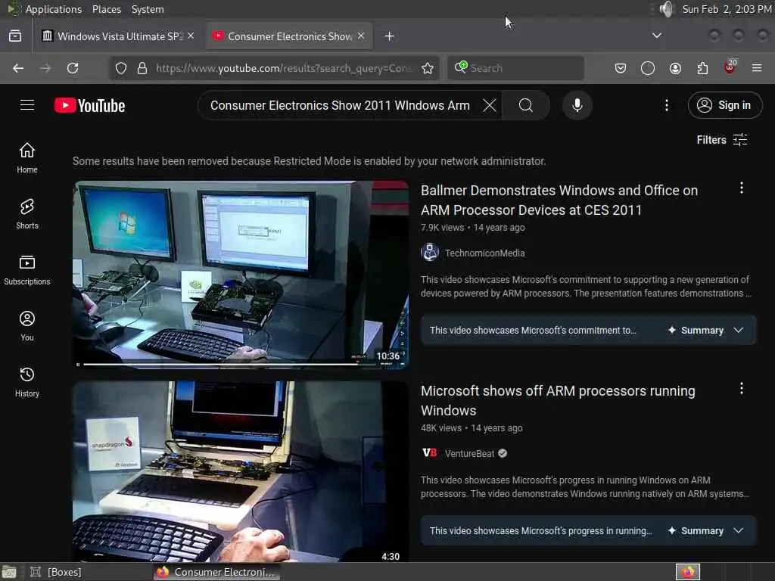Open options menu for Microsoft ARM video
The image size is (775, 581).
742,388
